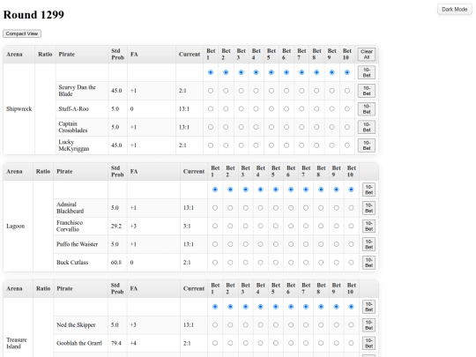Select no Treasure Island pirate for Bet 2
The image size is (476, 357).
pos(230,307)
